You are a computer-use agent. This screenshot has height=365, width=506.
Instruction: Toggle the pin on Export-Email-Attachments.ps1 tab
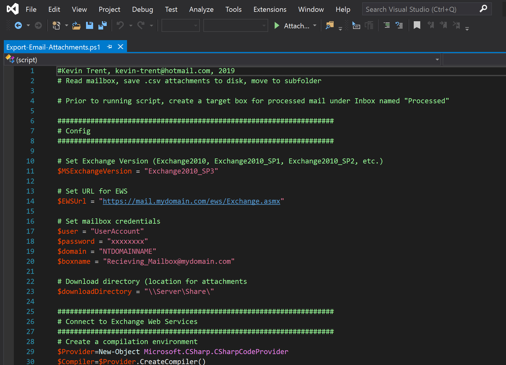point(110,47)
